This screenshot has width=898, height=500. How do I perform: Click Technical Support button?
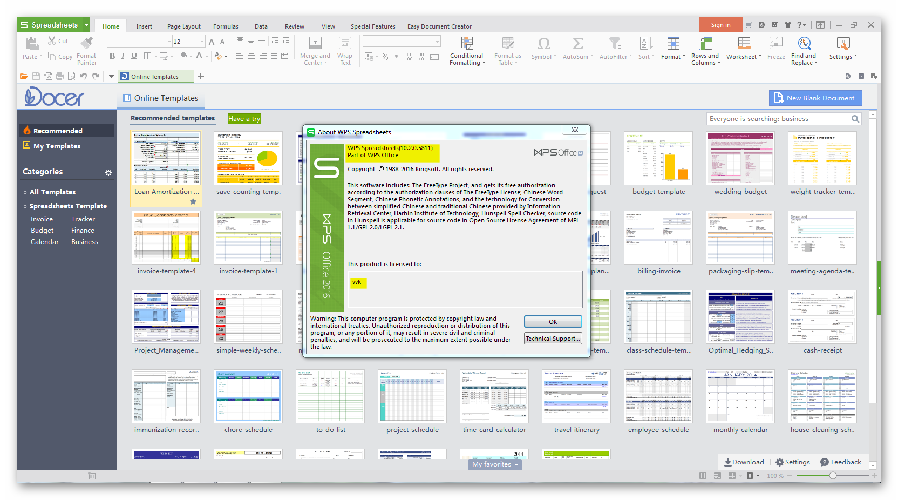tap(553, 339)
